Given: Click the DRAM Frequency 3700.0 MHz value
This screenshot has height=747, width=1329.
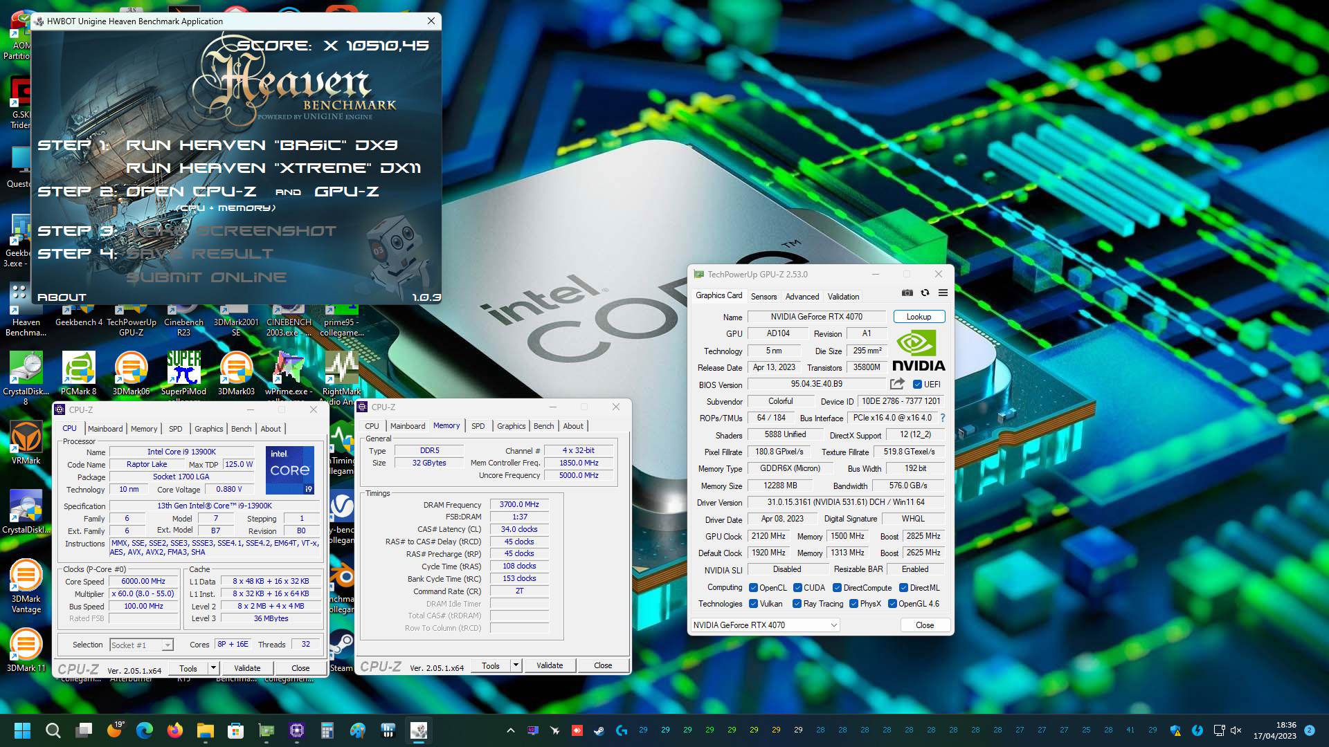Looking at the screenshot, I should tap(519, 505).
